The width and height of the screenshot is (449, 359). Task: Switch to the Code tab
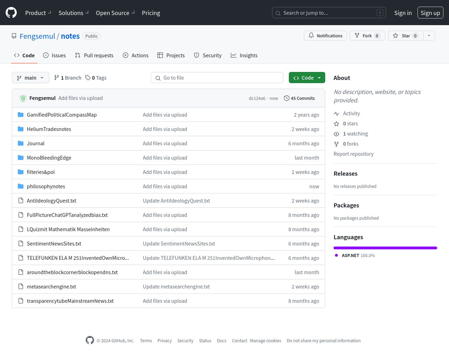(x=24, y=55)
